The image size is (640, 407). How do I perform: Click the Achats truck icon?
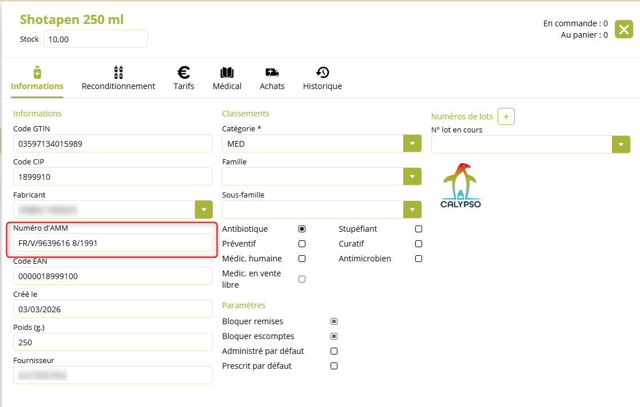pos(272,72)
